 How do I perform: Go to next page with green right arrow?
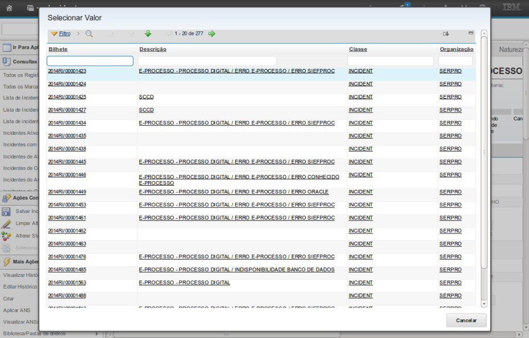click(x=211, y=33)
